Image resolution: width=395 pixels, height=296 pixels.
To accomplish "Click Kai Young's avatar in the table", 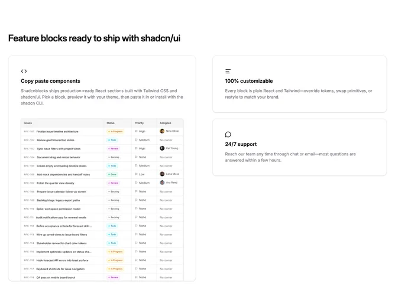I will click(162, 148).
